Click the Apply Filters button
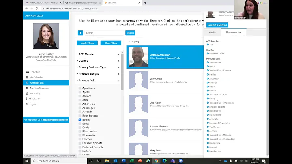 tap(87, 43)
